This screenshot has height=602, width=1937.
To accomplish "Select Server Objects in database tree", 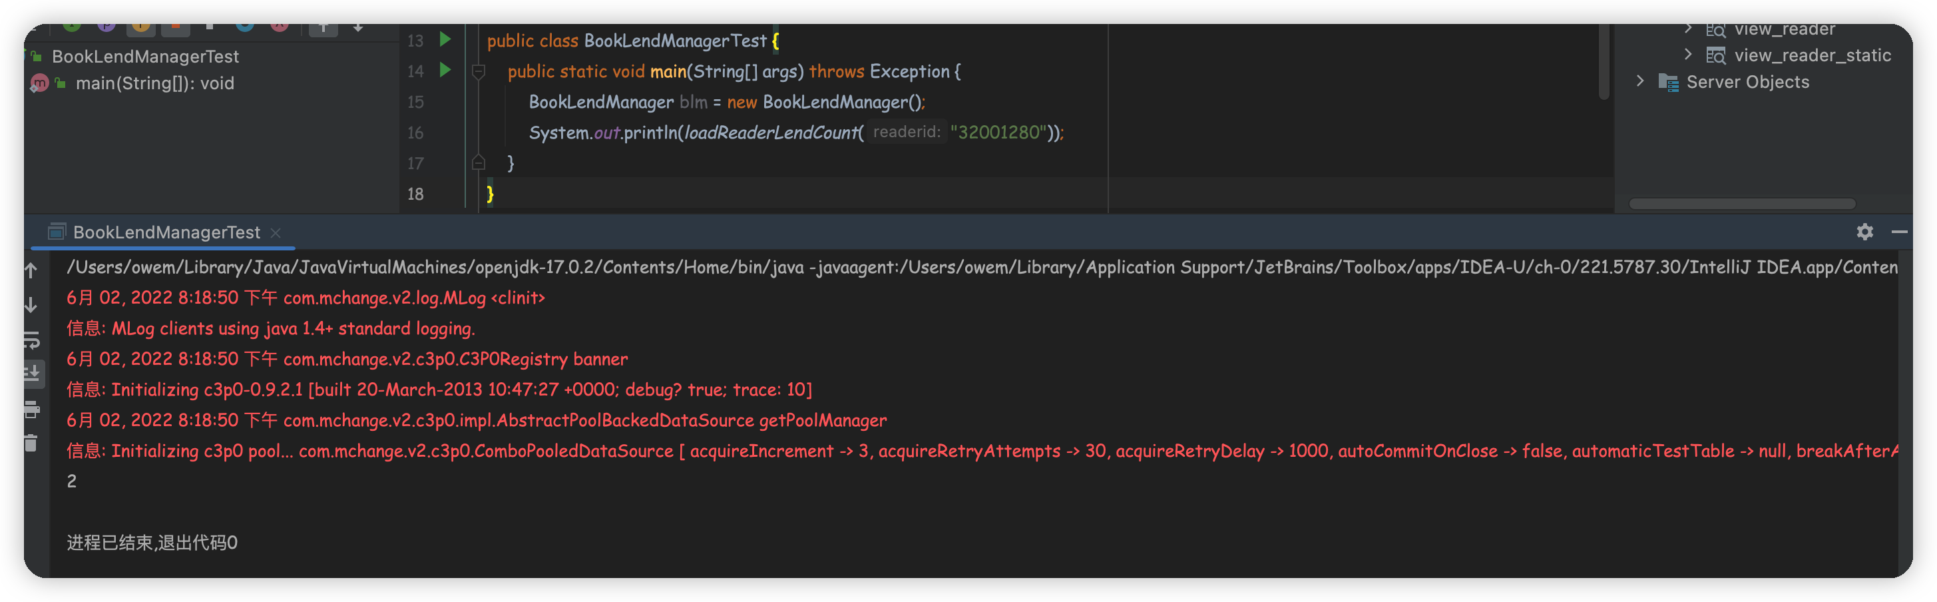I will click(x=1747, y=82).
